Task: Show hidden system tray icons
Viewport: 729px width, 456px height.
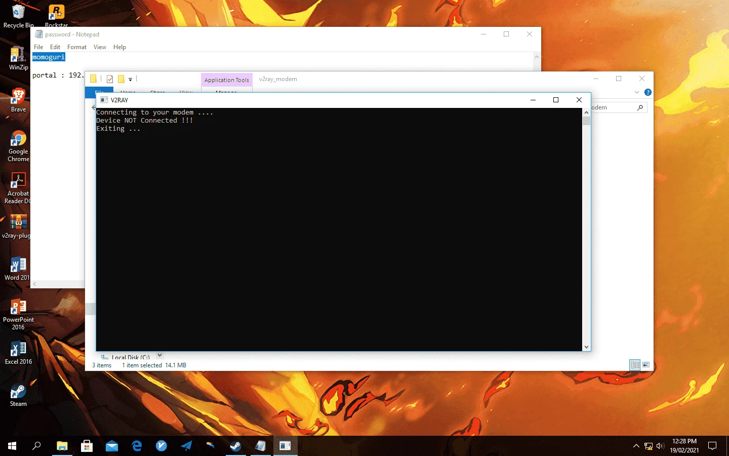Action: [x=636, y=446]
